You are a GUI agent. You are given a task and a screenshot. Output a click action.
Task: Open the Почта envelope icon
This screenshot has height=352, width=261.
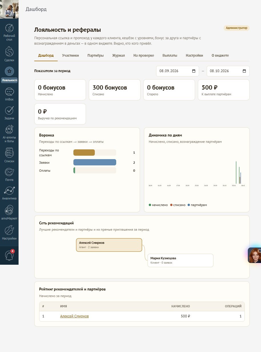[9, 172]
